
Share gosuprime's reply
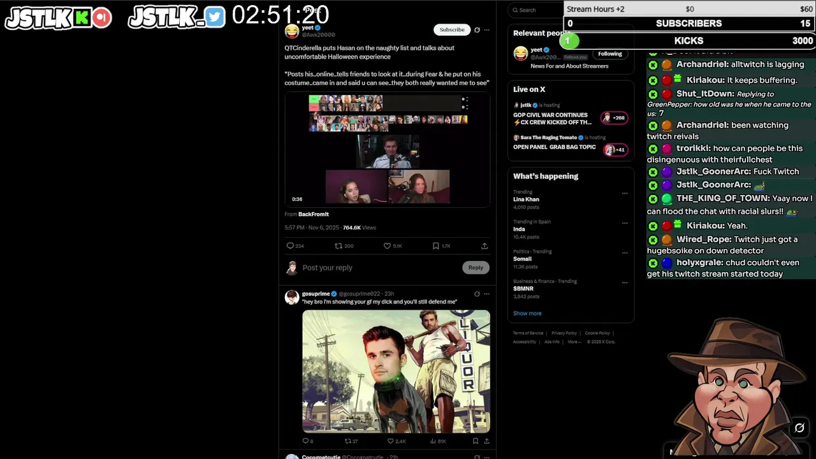pos(486,441)
